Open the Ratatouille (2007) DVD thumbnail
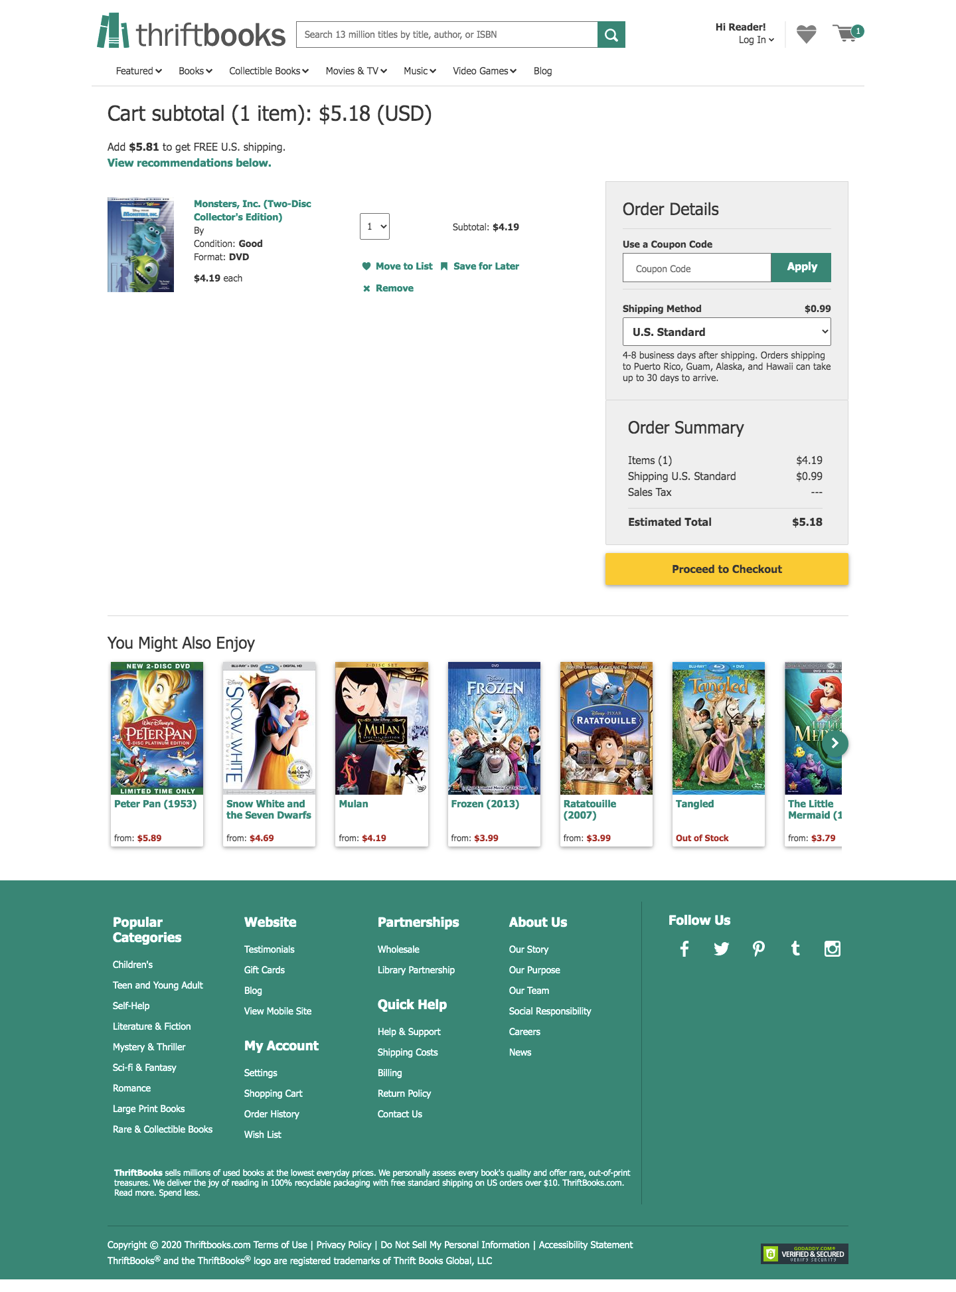Viewport: 956px width, 1292px height. (x=606, y=728)
